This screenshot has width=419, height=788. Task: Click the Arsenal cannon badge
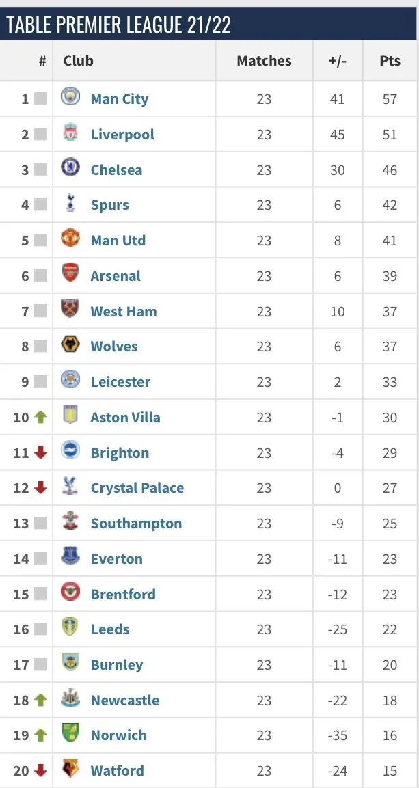pyautogui.click(x=70, y=275)
